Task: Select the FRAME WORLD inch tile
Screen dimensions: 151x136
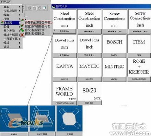Action: pos(65,91)
